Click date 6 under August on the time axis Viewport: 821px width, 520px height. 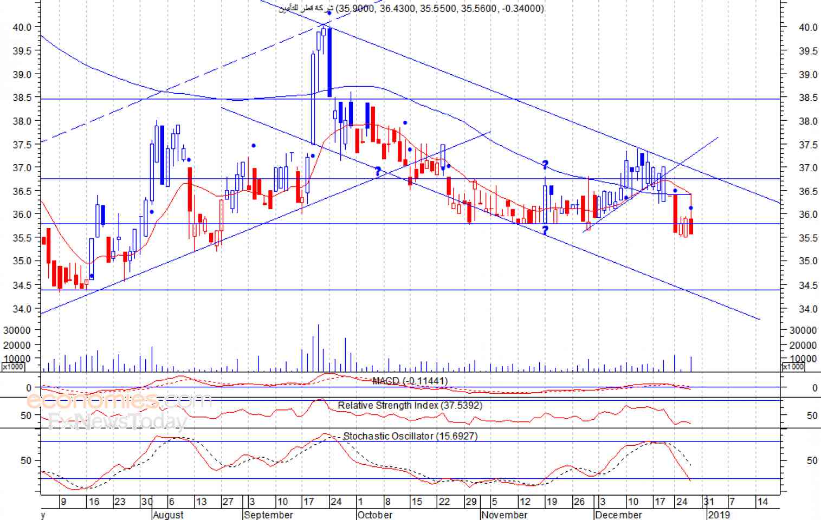click(172, 502)
